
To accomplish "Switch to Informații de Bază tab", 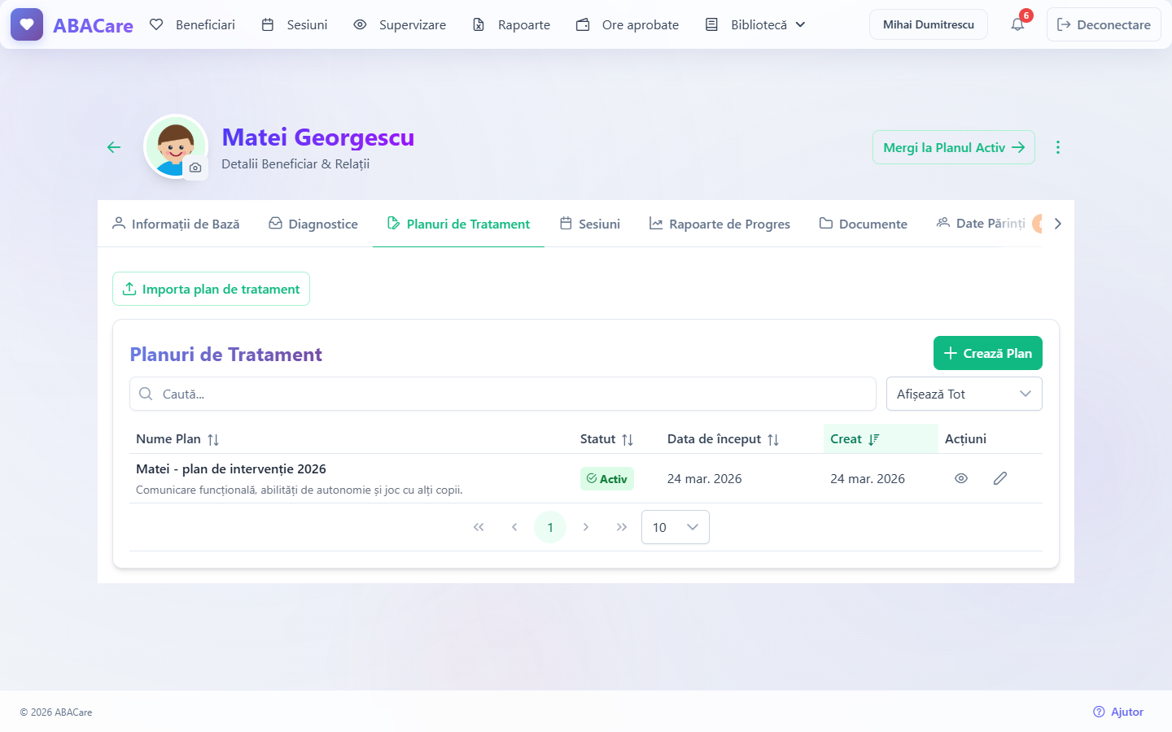I will [x=176, y=224].
